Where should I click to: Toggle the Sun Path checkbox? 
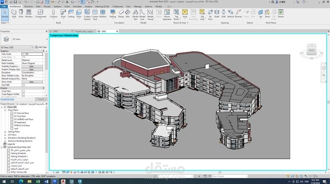[23, 85]
